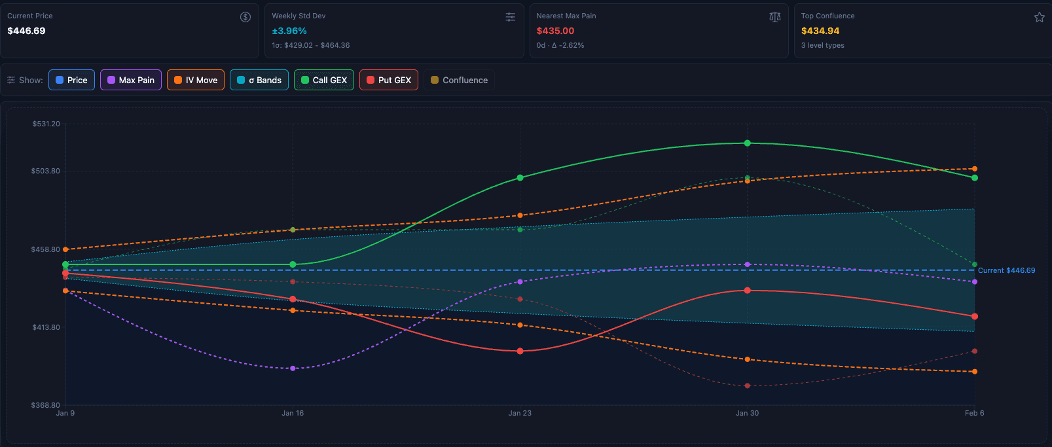Screen dimensions: 1052x447
Task: Click the sliders icon in Weekly Std Dev card
Action: 511,17
